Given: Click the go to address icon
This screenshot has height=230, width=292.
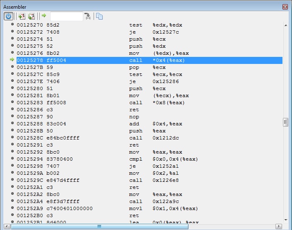Looking at the screenshot, I should click(87, 16).
